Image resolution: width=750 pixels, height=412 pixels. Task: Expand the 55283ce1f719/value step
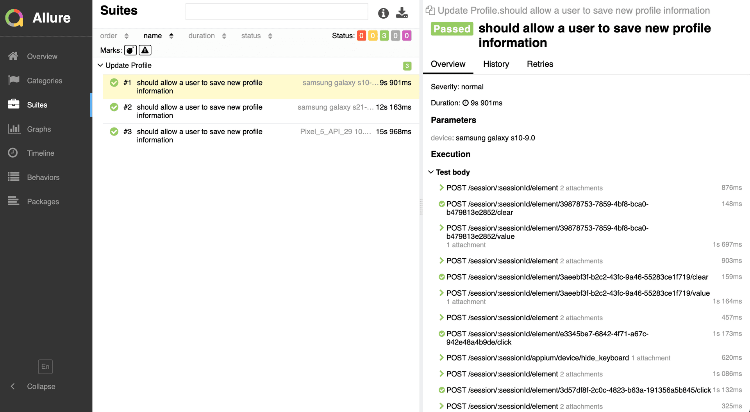441,293
